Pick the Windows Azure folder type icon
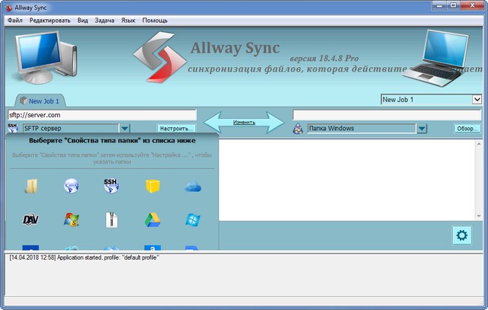Image resolution: width=488 pixels, height=310 pixels. 193,220
